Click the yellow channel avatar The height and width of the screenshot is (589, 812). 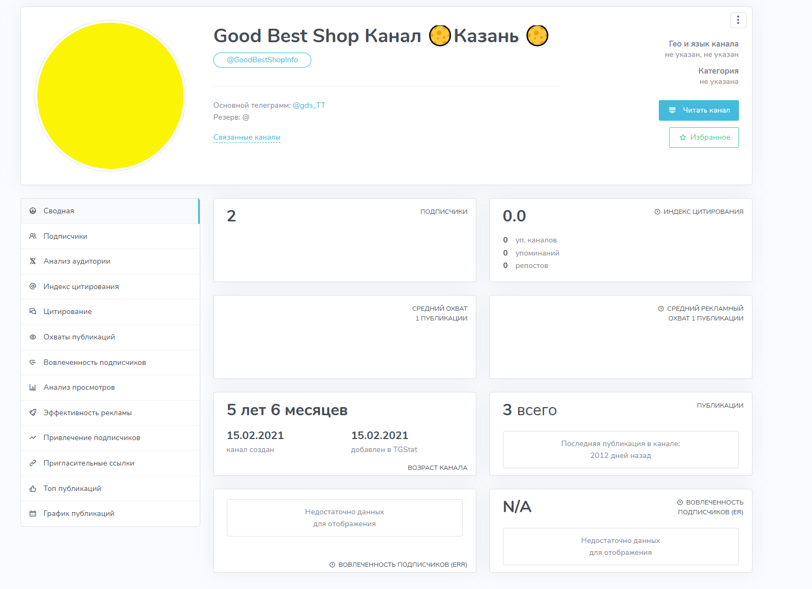click(110, 96)
